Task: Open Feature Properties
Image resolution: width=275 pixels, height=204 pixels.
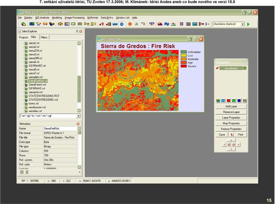Action: [231, 129]
